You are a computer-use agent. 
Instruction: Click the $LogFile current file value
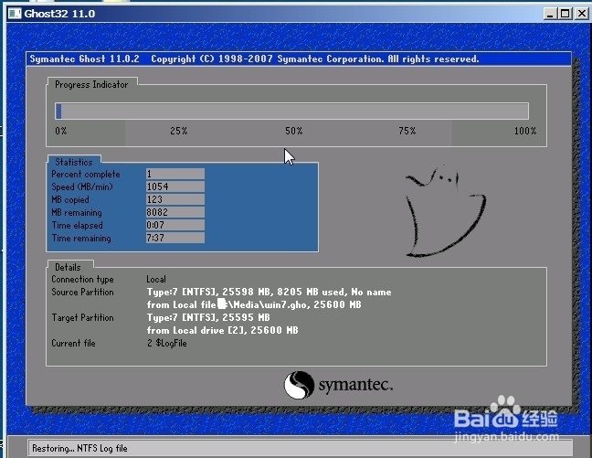coord(167,343)
